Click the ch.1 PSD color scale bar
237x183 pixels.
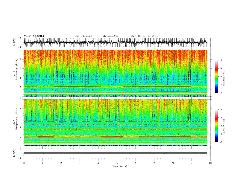pos(217,77)
